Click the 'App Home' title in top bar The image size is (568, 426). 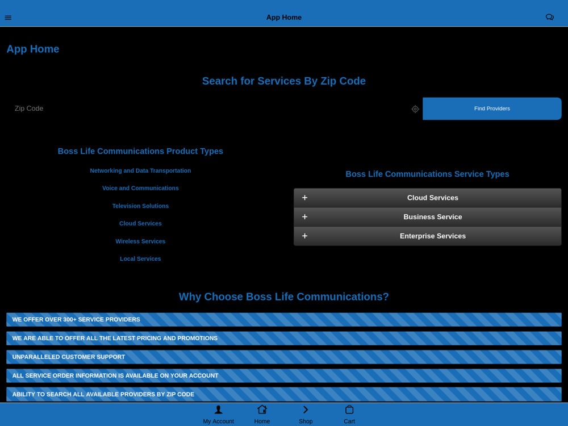click(x=284, y=18)
